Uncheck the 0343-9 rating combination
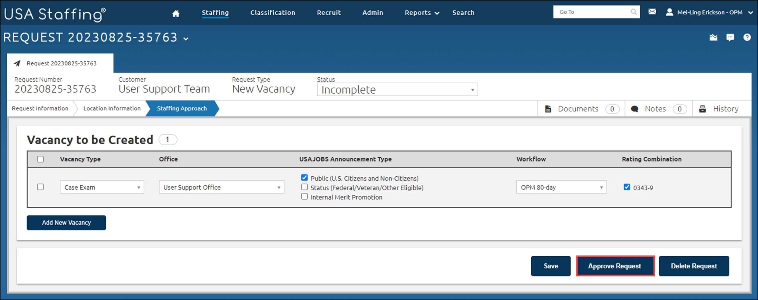This screenshot has height=300, width=758. [x=627, y=187]
